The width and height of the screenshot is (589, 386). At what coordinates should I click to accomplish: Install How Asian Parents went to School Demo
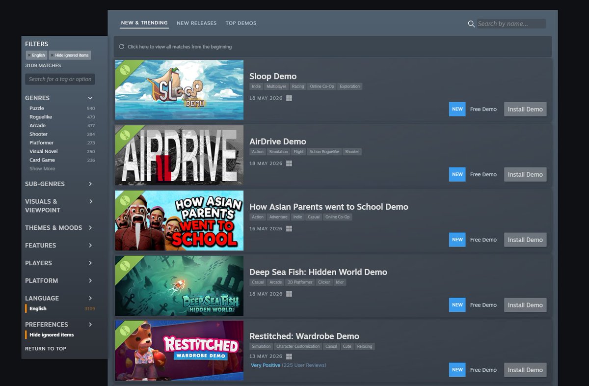[525, 240]
